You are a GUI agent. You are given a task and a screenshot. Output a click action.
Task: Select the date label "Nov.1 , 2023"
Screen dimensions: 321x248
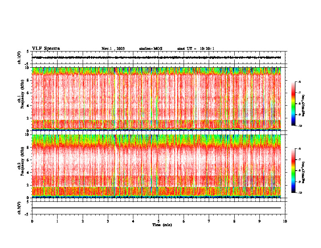coord(113,49)
